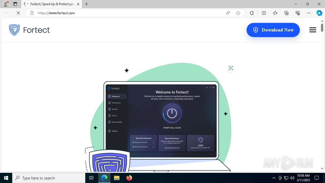Open Firefox from taskbar
This screenshot has height=183, width=325.
[129, 178]
